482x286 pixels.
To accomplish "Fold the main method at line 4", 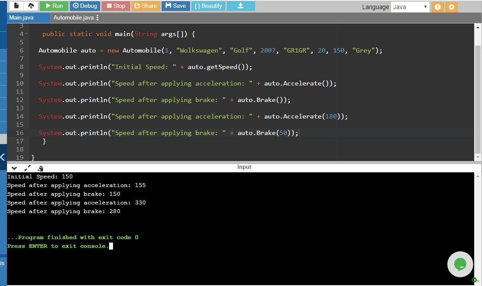I will (x=27, y=34).
